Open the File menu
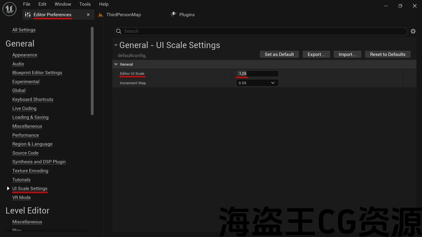Viewport: 422px width, 237px height. (27, 4)
